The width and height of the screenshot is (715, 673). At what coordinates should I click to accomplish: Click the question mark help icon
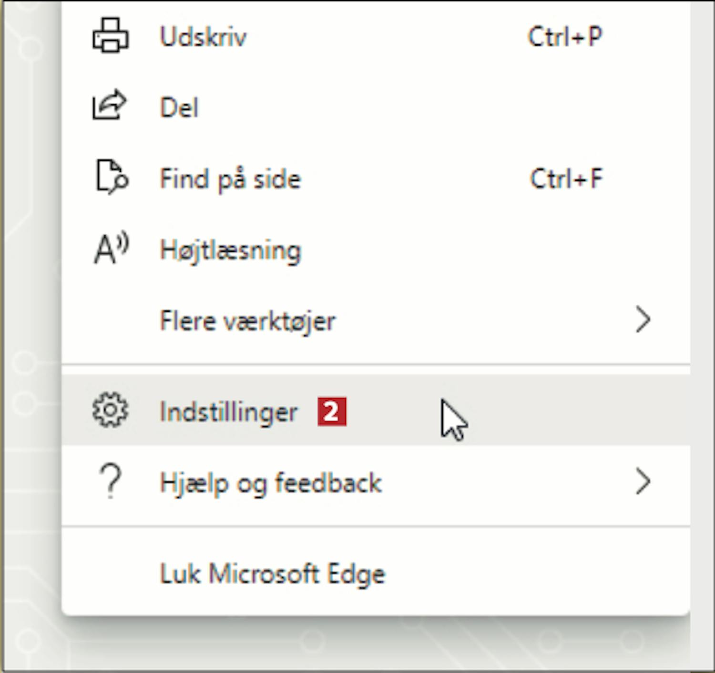tap(111, 482)
